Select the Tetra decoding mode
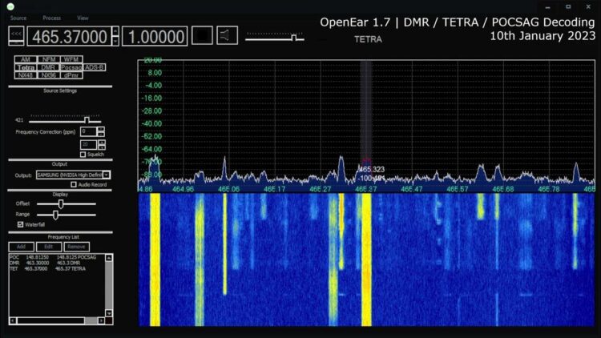The width and height of the screenshot is (601, 338). pyautogui.click(x=25, y=69)
